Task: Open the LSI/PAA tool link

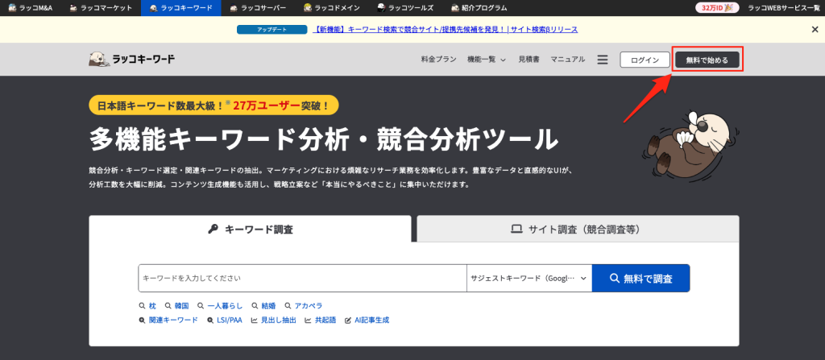Action: [x=224, y=320]
